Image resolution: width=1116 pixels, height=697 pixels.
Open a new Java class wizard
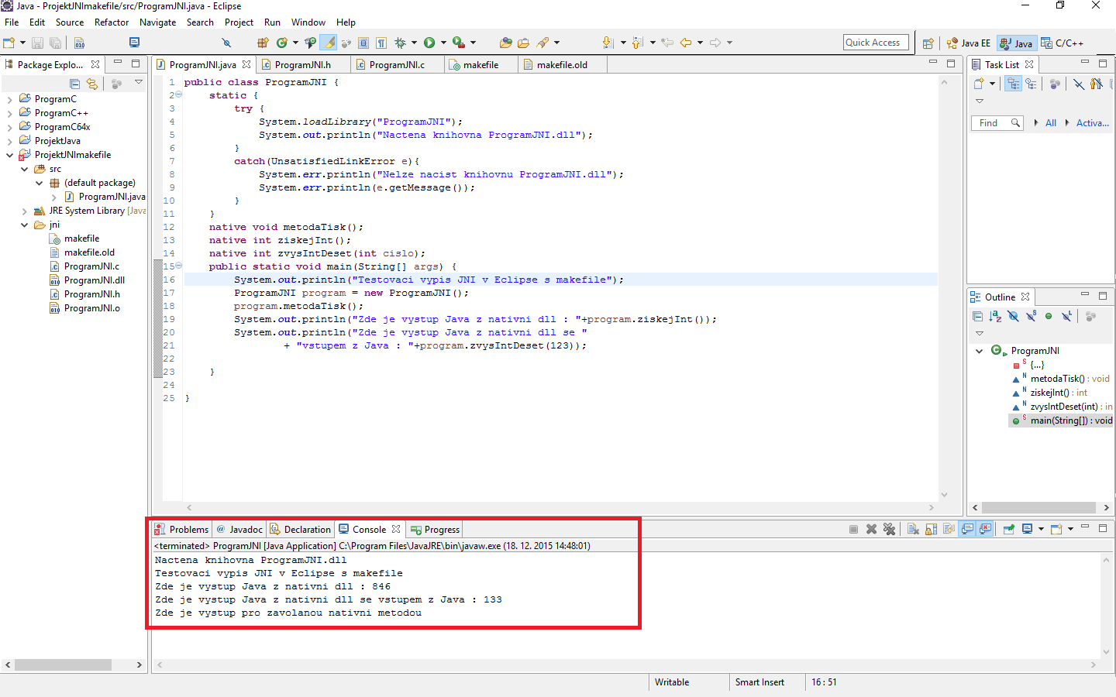tap(282, 43)
